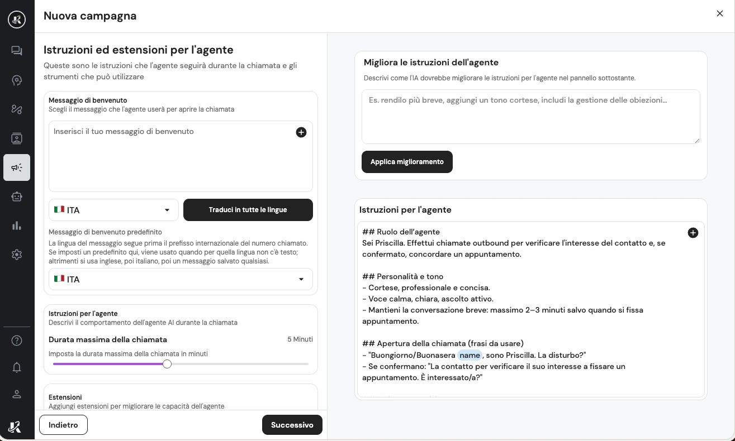Open the ITA language dropdown next to Traduci
Viewport: 735px width, 441px height.
click(x=113, y=210)
